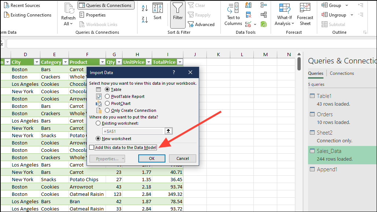Click OK in the Import Data dialog
The image size is (377, 212).
pyautogui.click(x=151, y=158)
